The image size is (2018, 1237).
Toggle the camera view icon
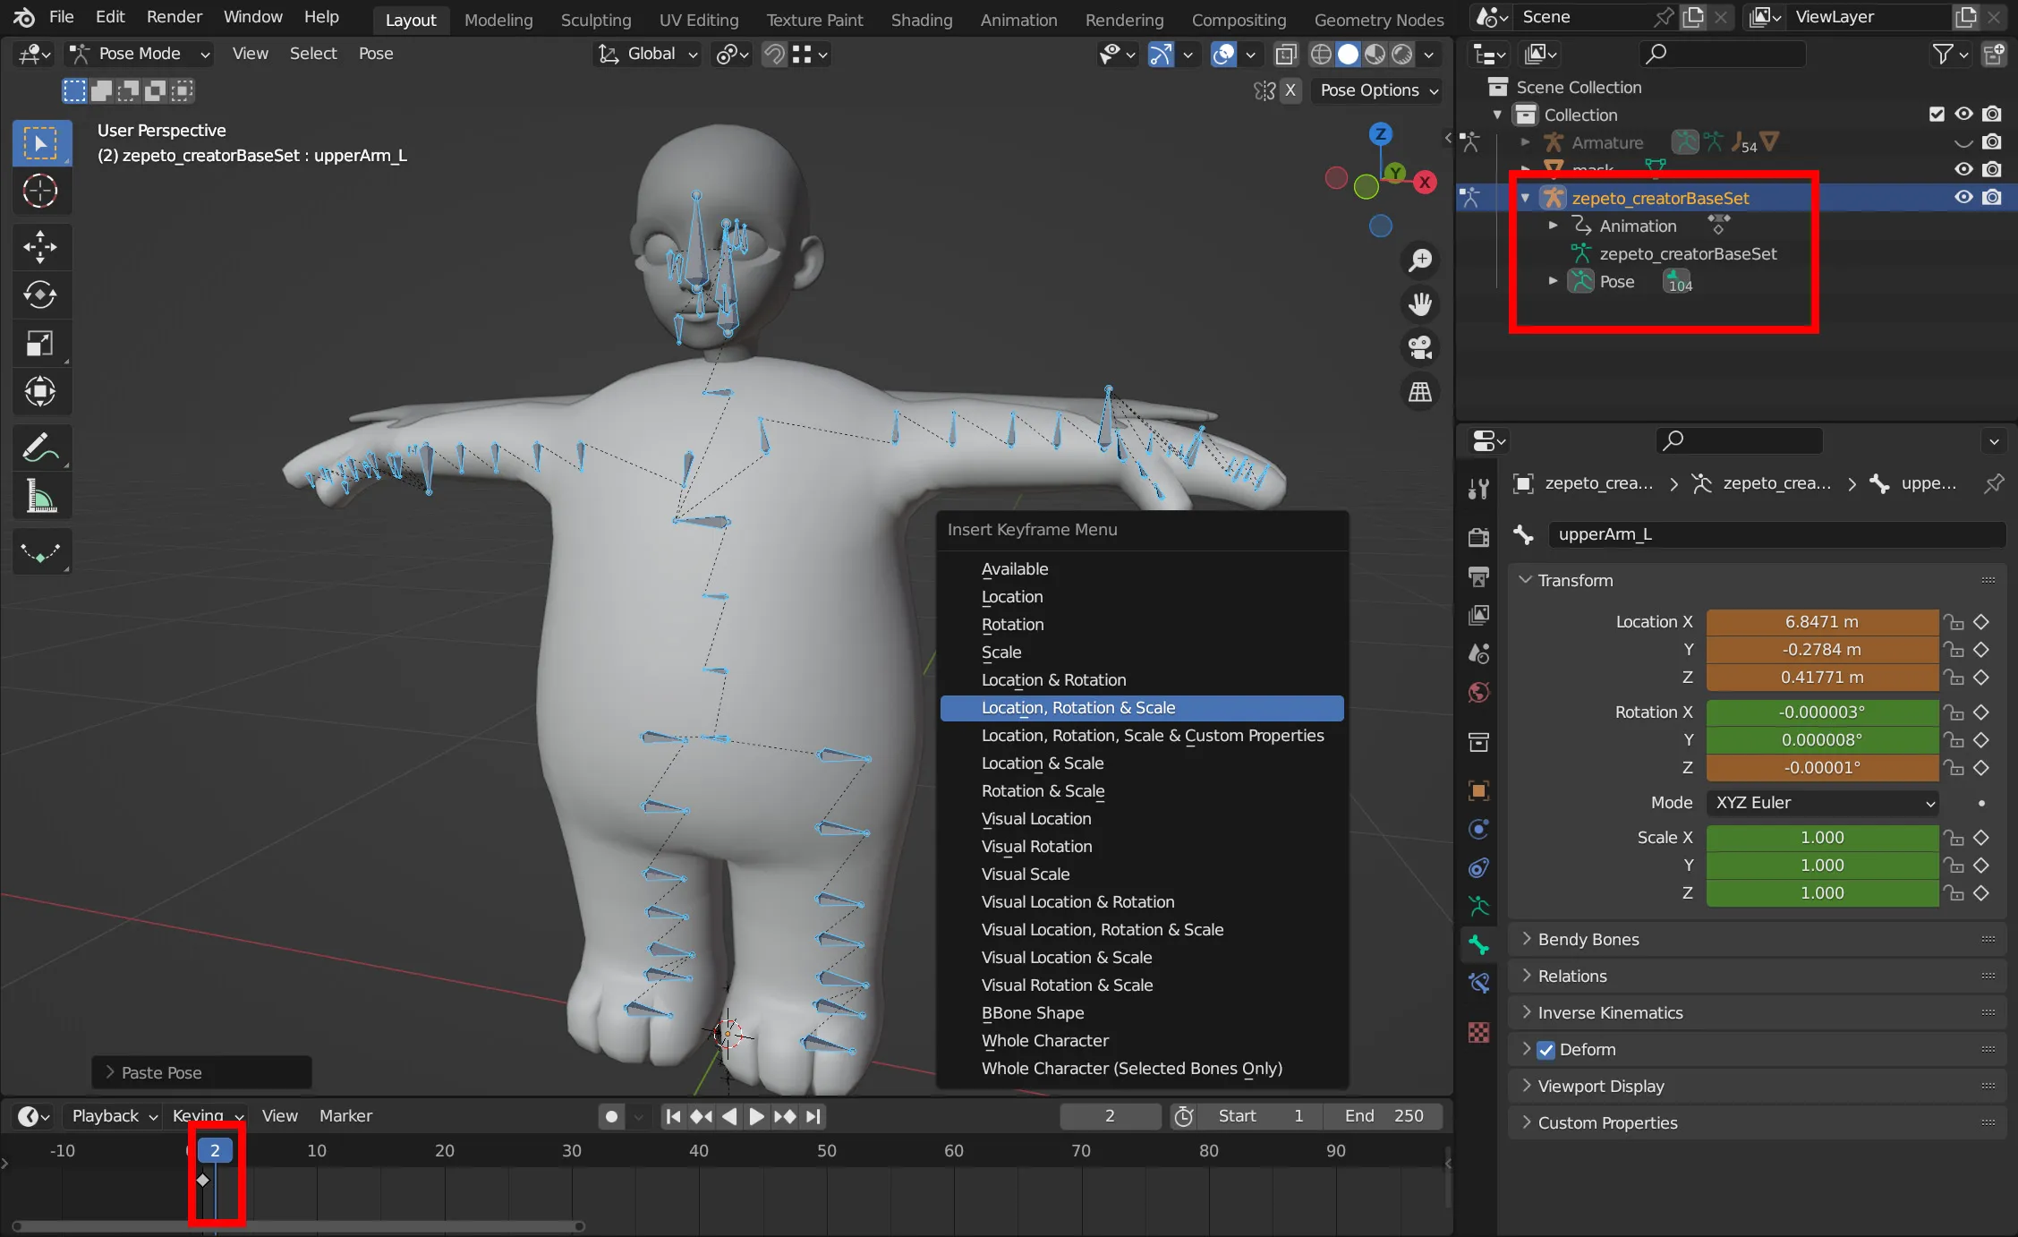click(x=1420, y=348)
